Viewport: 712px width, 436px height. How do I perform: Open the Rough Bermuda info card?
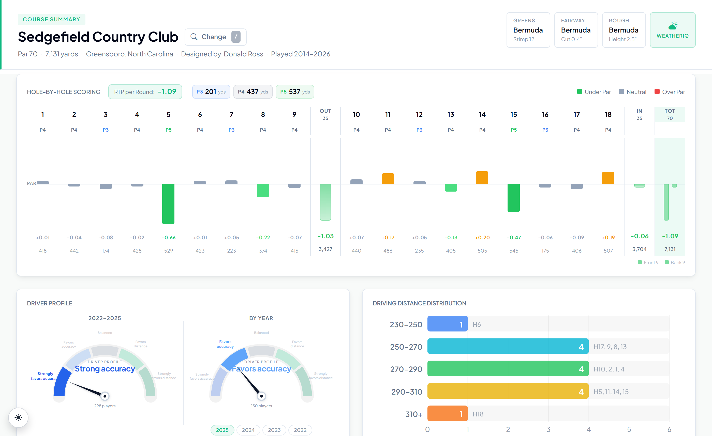624,30
